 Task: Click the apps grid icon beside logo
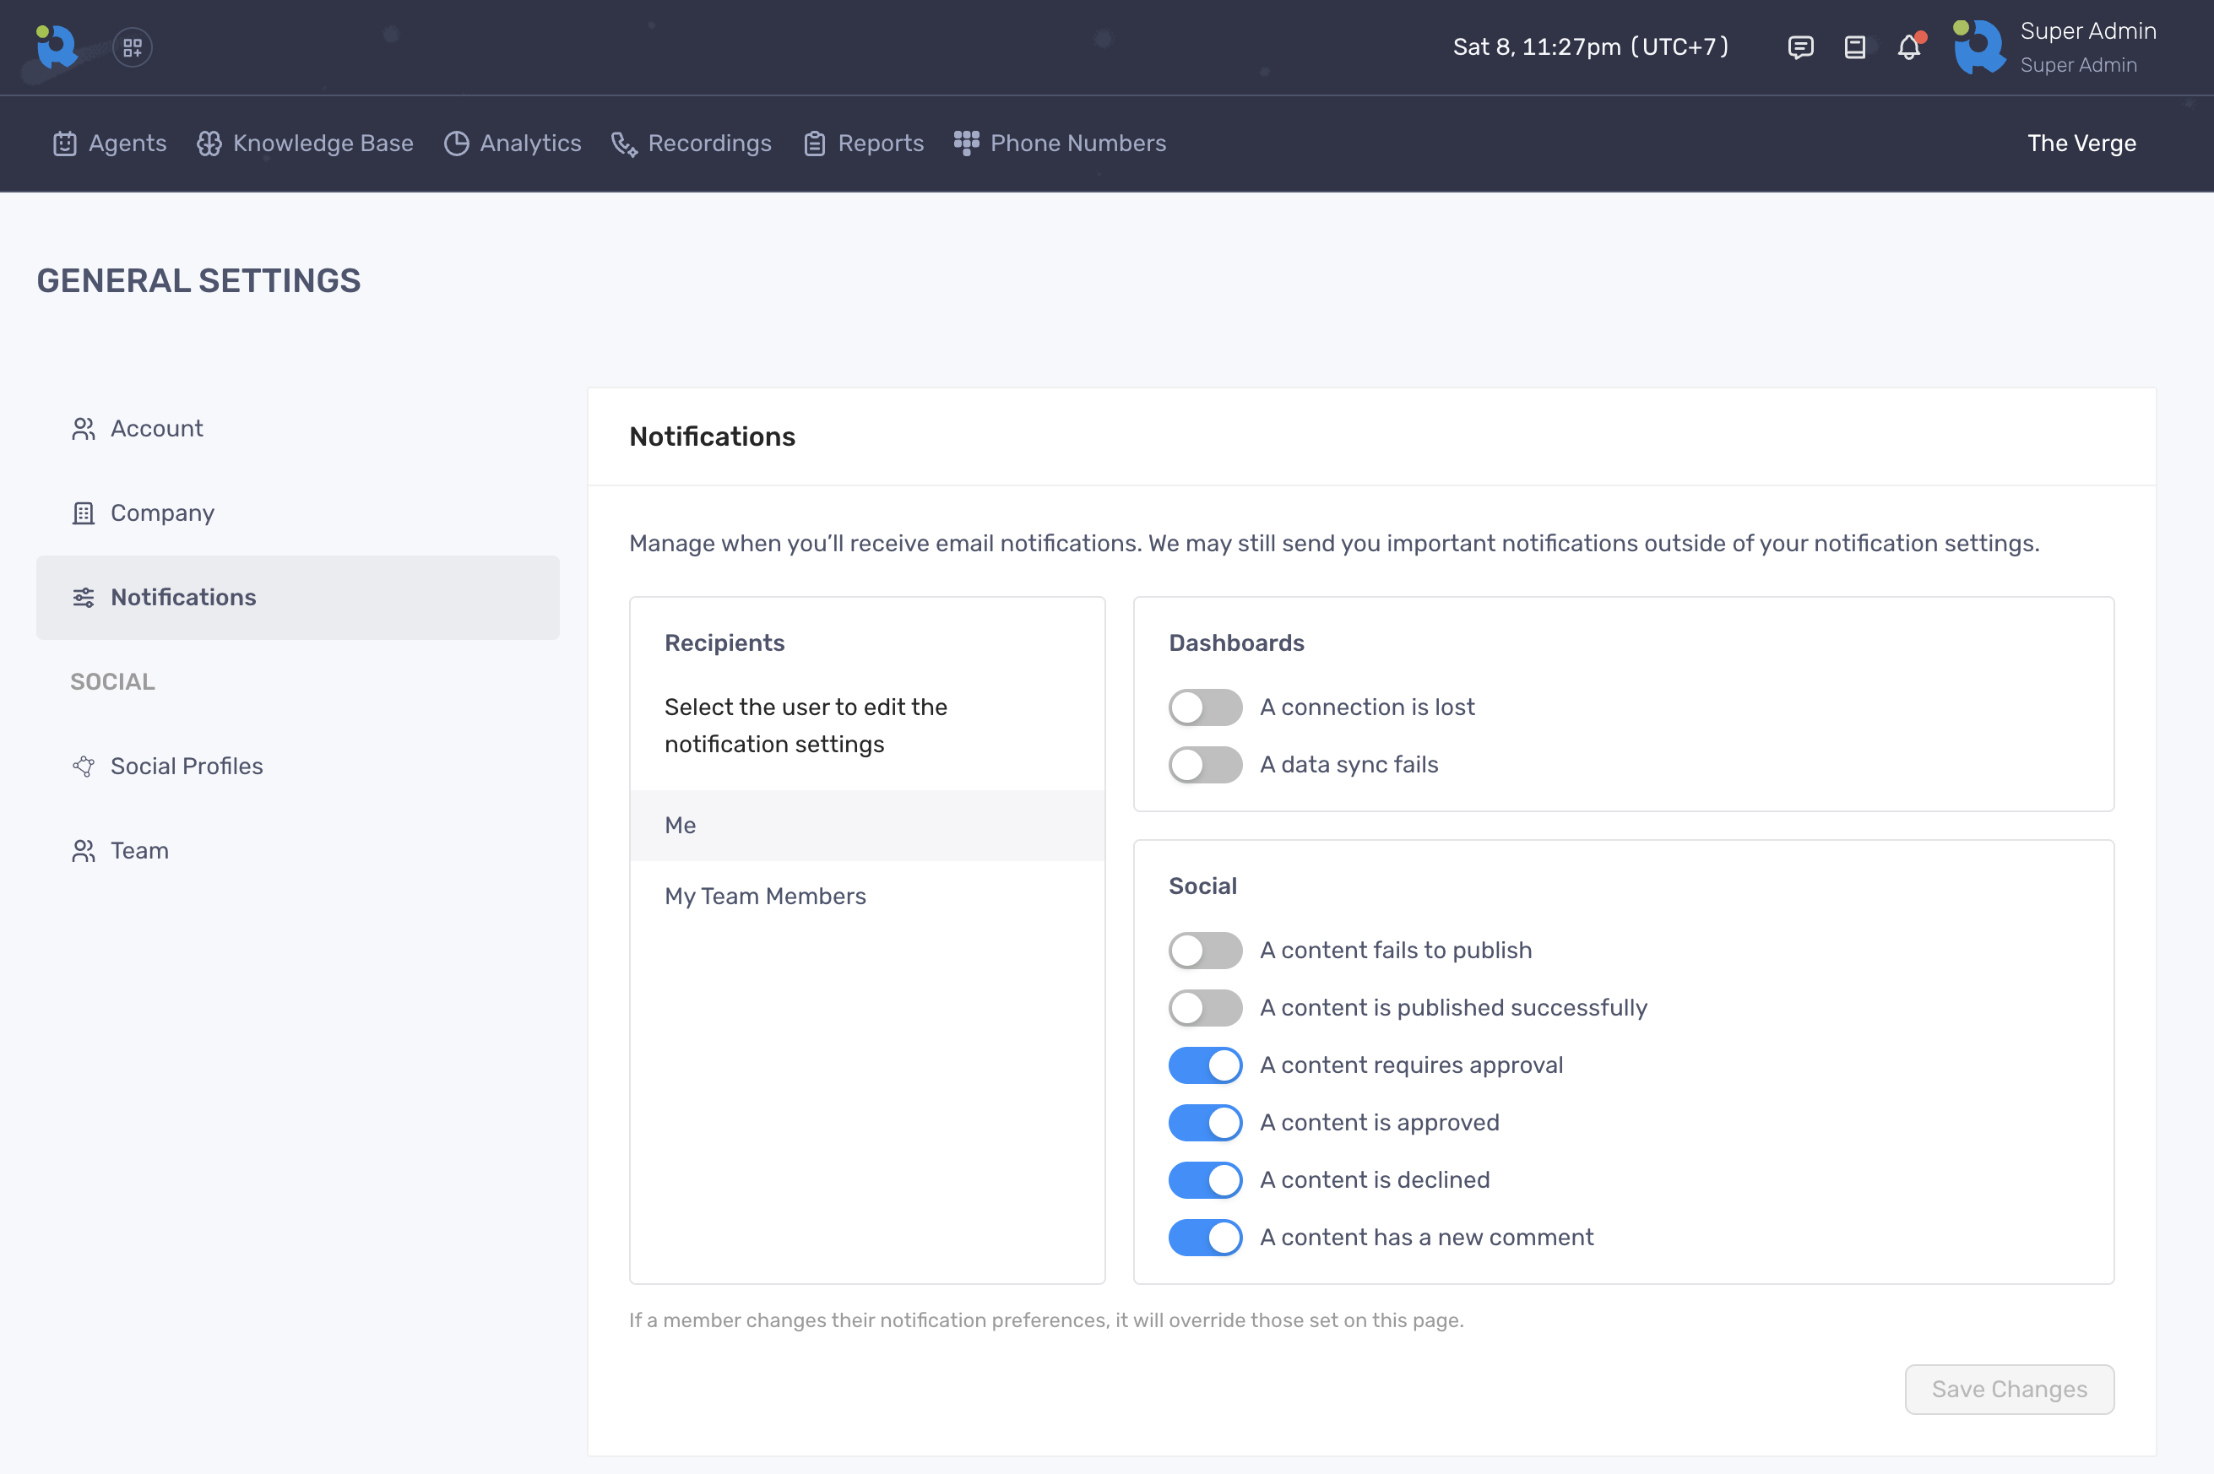[133, 47]
